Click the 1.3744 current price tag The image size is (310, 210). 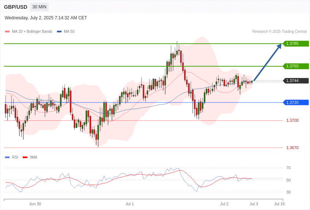tap(296, 81)
